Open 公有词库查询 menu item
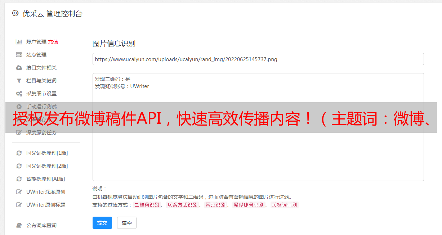Viewport: 442px width, 235px height. 41,225
